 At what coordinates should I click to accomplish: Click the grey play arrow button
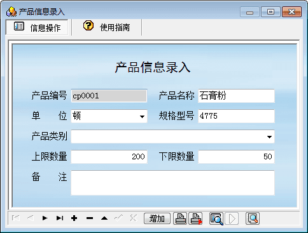232,218
